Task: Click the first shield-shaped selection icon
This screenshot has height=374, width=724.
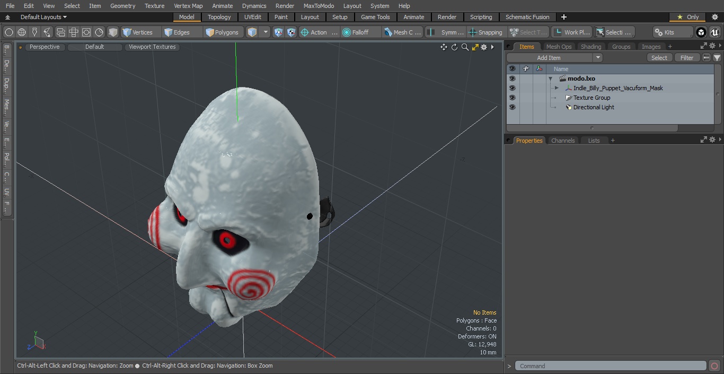Action: point(278,32)
